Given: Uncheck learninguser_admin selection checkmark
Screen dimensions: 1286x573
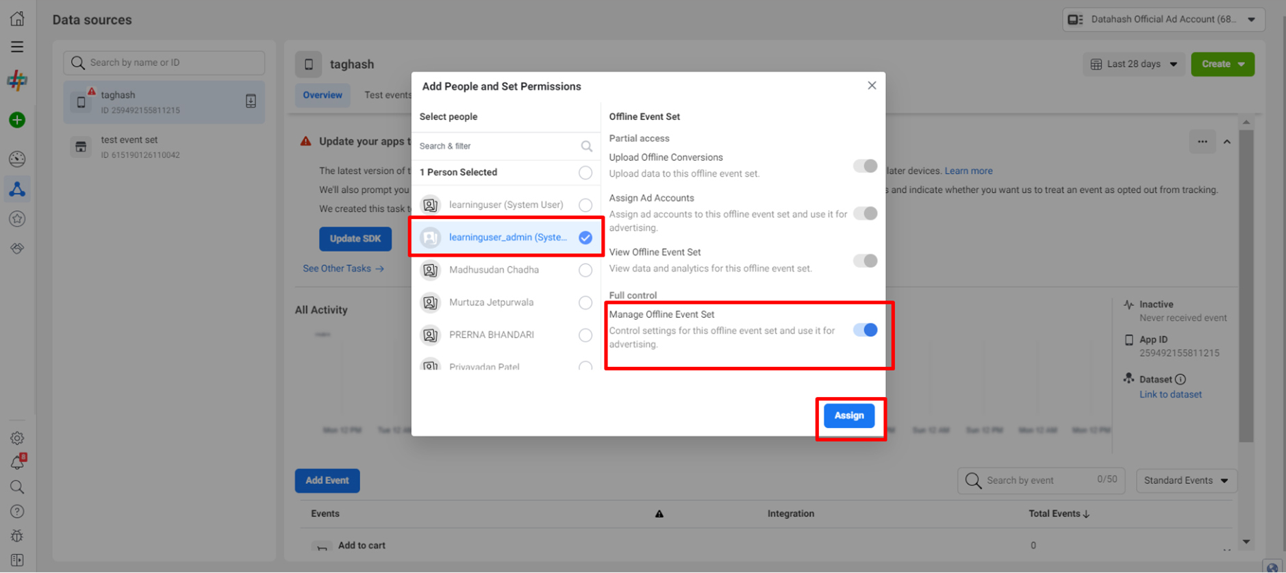Looking at the screenshot, I should coord(585,238).
